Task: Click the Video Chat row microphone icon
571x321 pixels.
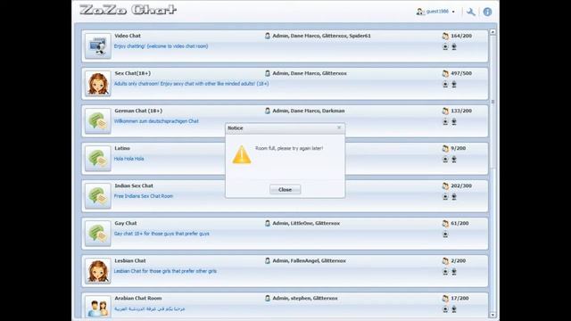Action: [x=454, y=46]
